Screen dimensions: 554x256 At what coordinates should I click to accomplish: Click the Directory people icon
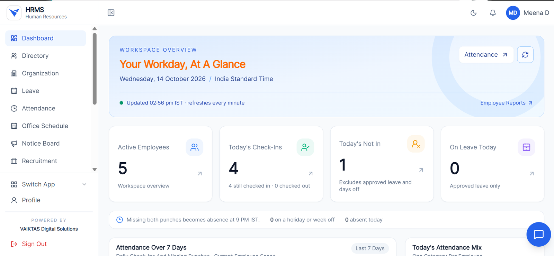pos(14,56)
